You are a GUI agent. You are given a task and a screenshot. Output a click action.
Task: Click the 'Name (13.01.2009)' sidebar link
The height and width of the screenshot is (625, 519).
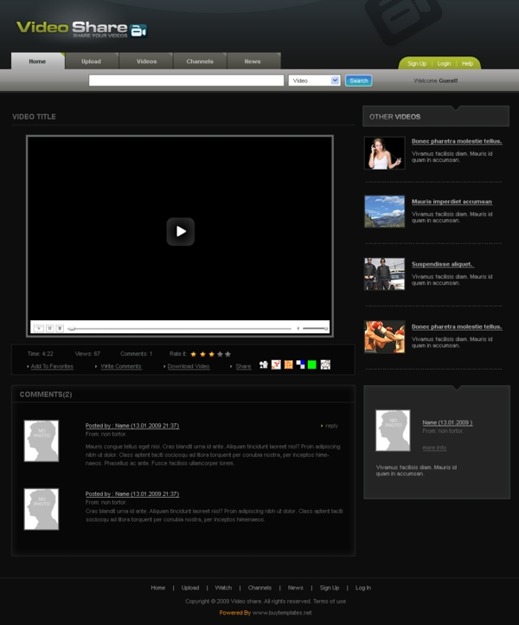[x=447, y=422]
